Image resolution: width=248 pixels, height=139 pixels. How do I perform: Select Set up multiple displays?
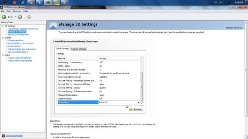pos(18,52)
